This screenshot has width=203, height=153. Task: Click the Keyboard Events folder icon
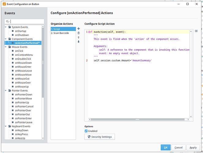[9, 126]
